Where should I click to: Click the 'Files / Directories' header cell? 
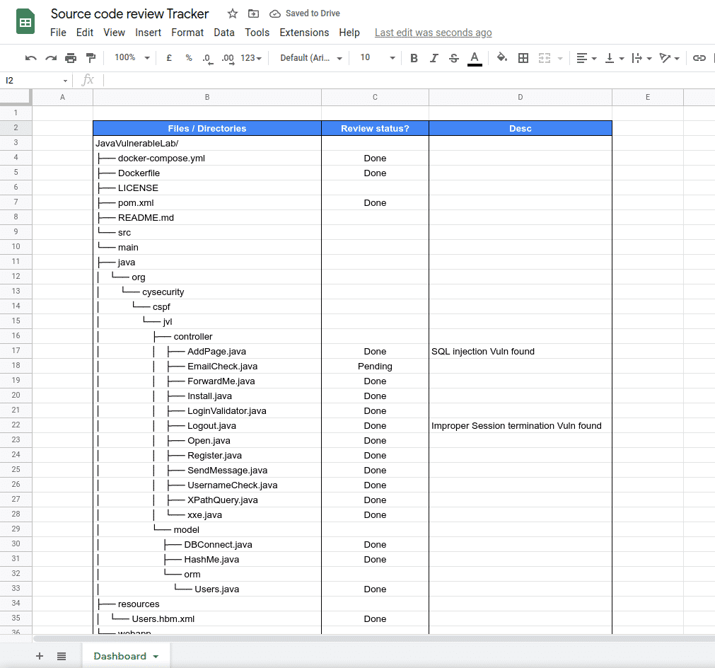point(207,128)
